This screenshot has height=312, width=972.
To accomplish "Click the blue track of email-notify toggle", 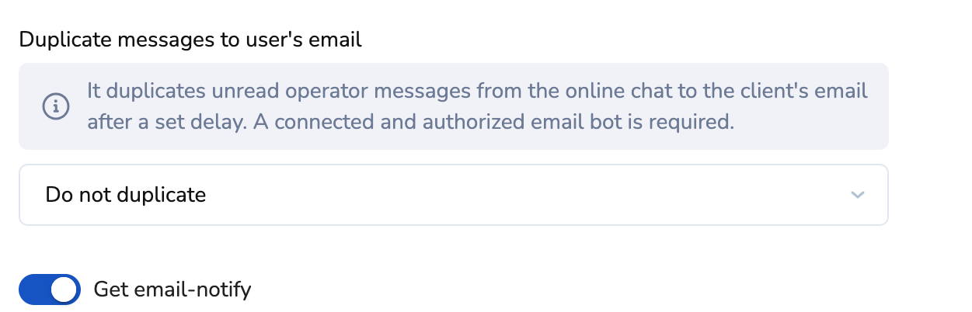I will pyautogui.click(x=34, y=289).
